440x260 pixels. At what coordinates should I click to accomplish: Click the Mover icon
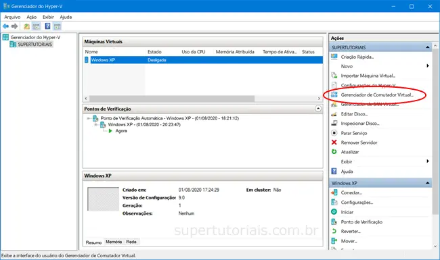point(334,240)
